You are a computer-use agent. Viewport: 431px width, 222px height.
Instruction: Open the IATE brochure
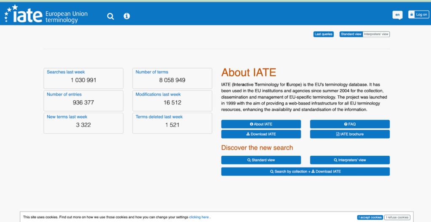pos(350,134)
